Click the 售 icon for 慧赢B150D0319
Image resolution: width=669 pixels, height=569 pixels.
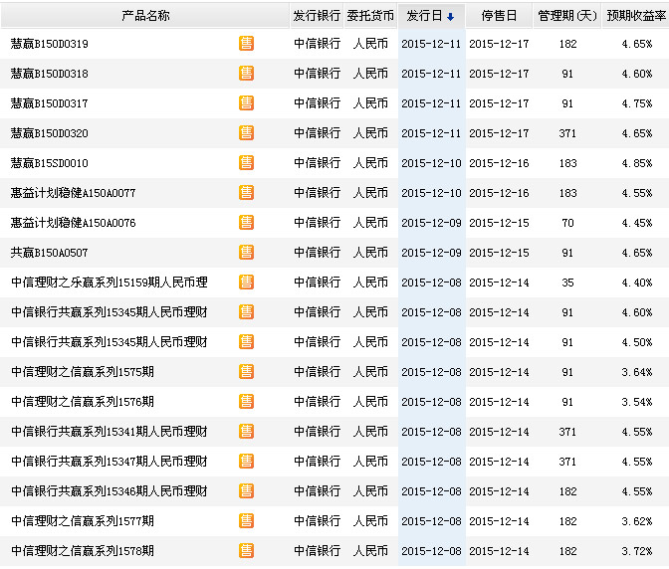(x=246, y=44)
